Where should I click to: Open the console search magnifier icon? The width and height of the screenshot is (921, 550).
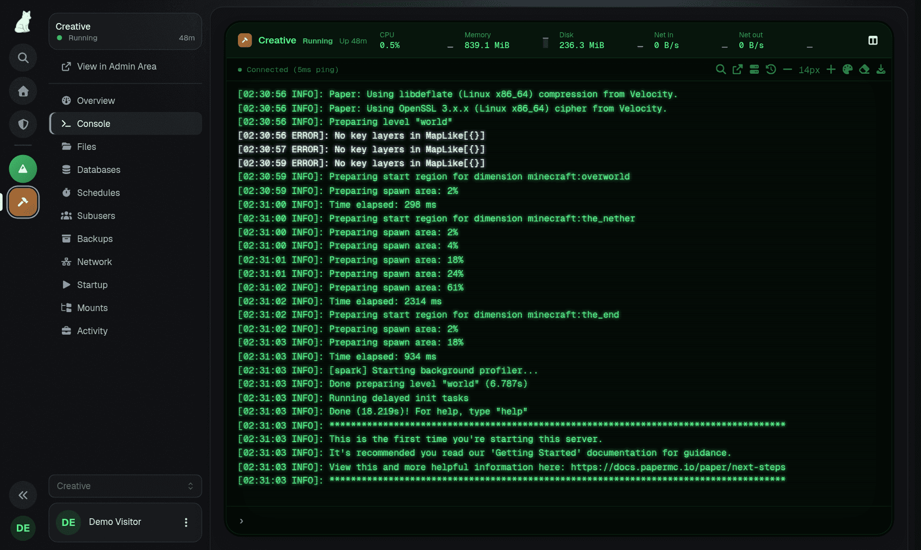point(720,70)
